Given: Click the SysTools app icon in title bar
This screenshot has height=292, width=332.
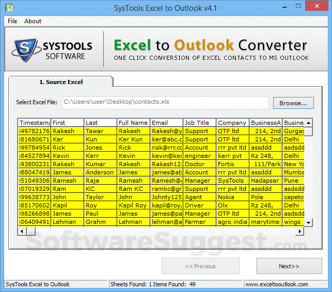Looking at the screenshot, I should click(x=9, y=8).
